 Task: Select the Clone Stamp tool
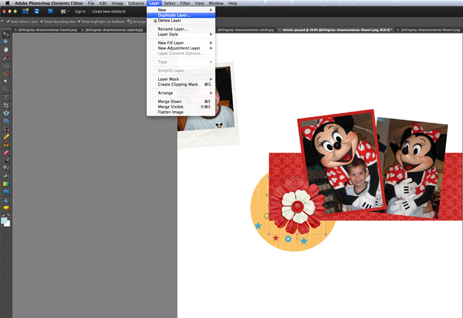(x=6, y=144)
